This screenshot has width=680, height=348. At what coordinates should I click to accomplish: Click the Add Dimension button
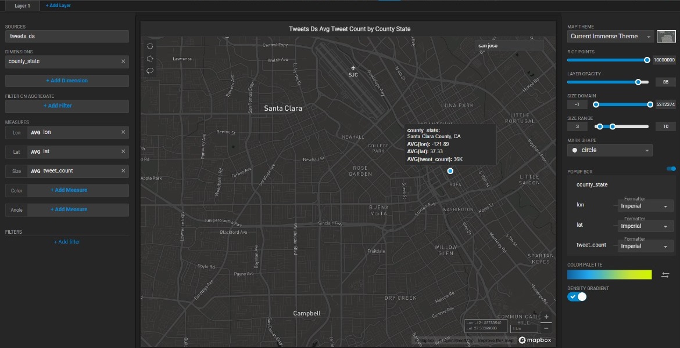pyautogui.click(x=67, y=81)
